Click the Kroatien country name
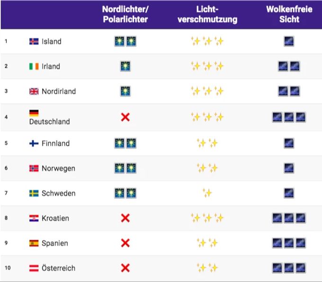This screenshot has width=322, height=282. pyautogui.click(x=55, y=218)
